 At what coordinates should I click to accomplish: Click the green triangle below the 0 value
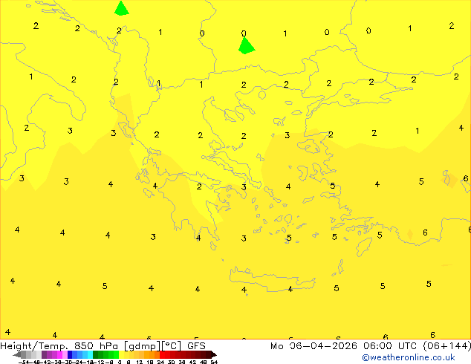pyautogui.click(x=247, y=45)
